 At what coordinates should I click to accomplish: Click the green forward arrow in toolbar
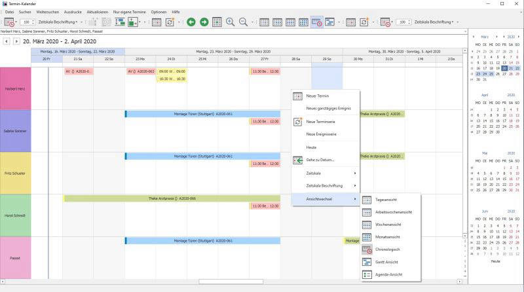click(x=204, y=22)
